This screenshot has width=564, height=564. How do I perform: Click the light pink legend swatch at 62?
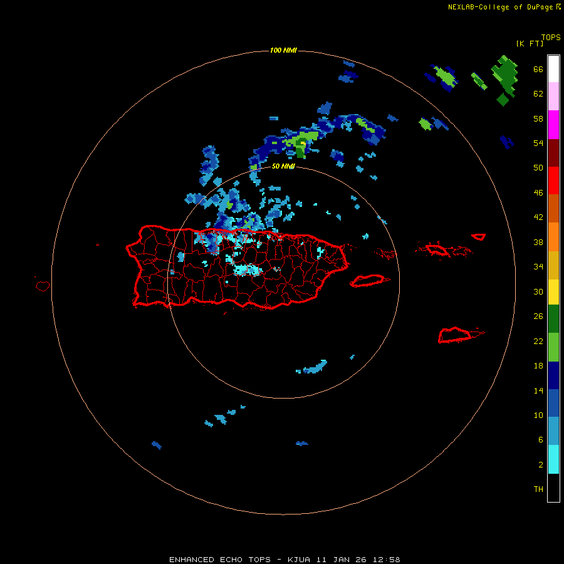pyautogui.click(x=553, y=96)
